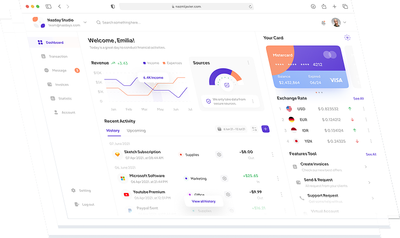This screenshot has height=238, width=400.
Task: Toggle the browser sidebar icon
Action: click(49, 6)
